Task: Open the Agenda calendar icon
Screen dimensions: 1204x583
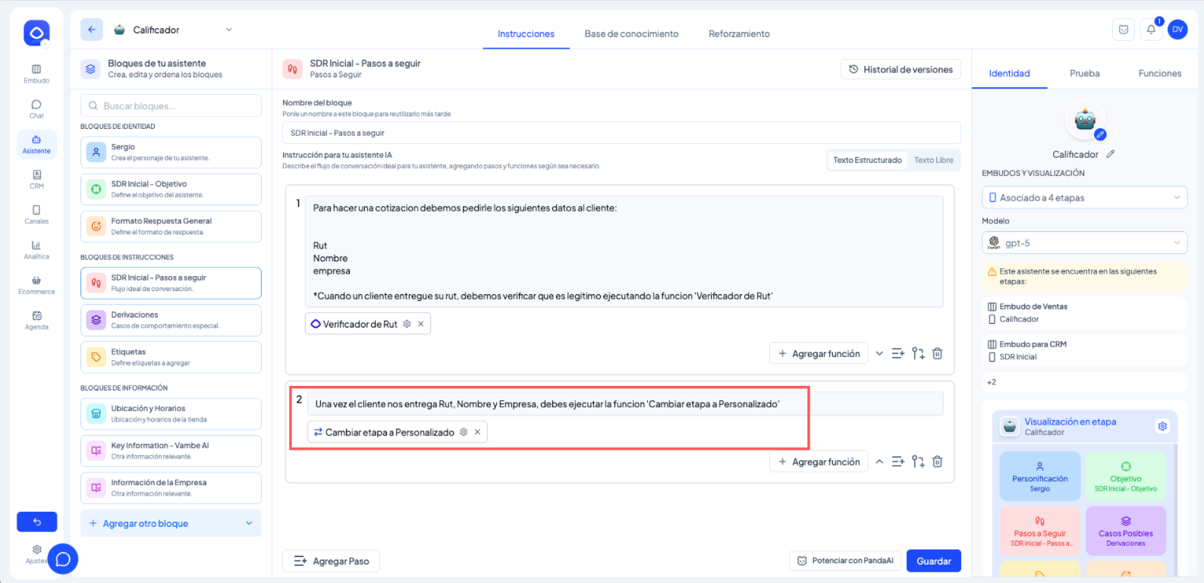Action: [36, 320]
